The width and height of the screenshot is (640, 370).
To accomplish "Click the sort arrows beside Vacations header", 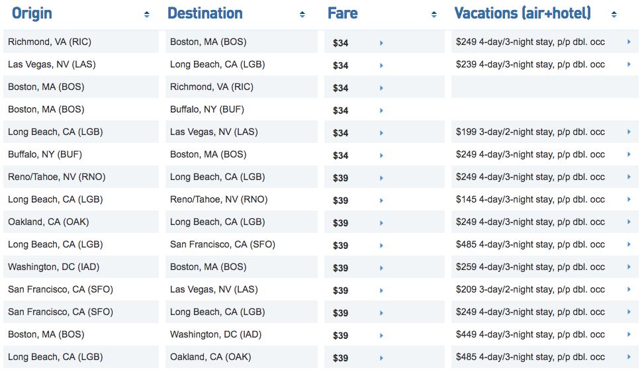I will point(614,15).
